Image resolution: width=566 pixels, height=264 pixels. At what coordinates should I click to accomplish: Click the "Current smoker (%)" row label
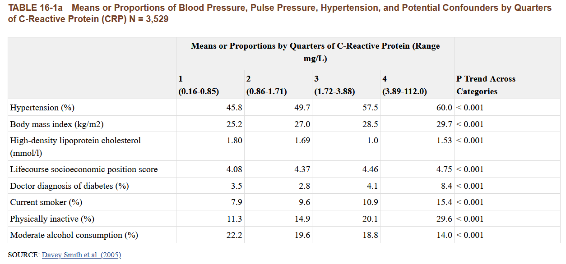(x=46, y=202)
